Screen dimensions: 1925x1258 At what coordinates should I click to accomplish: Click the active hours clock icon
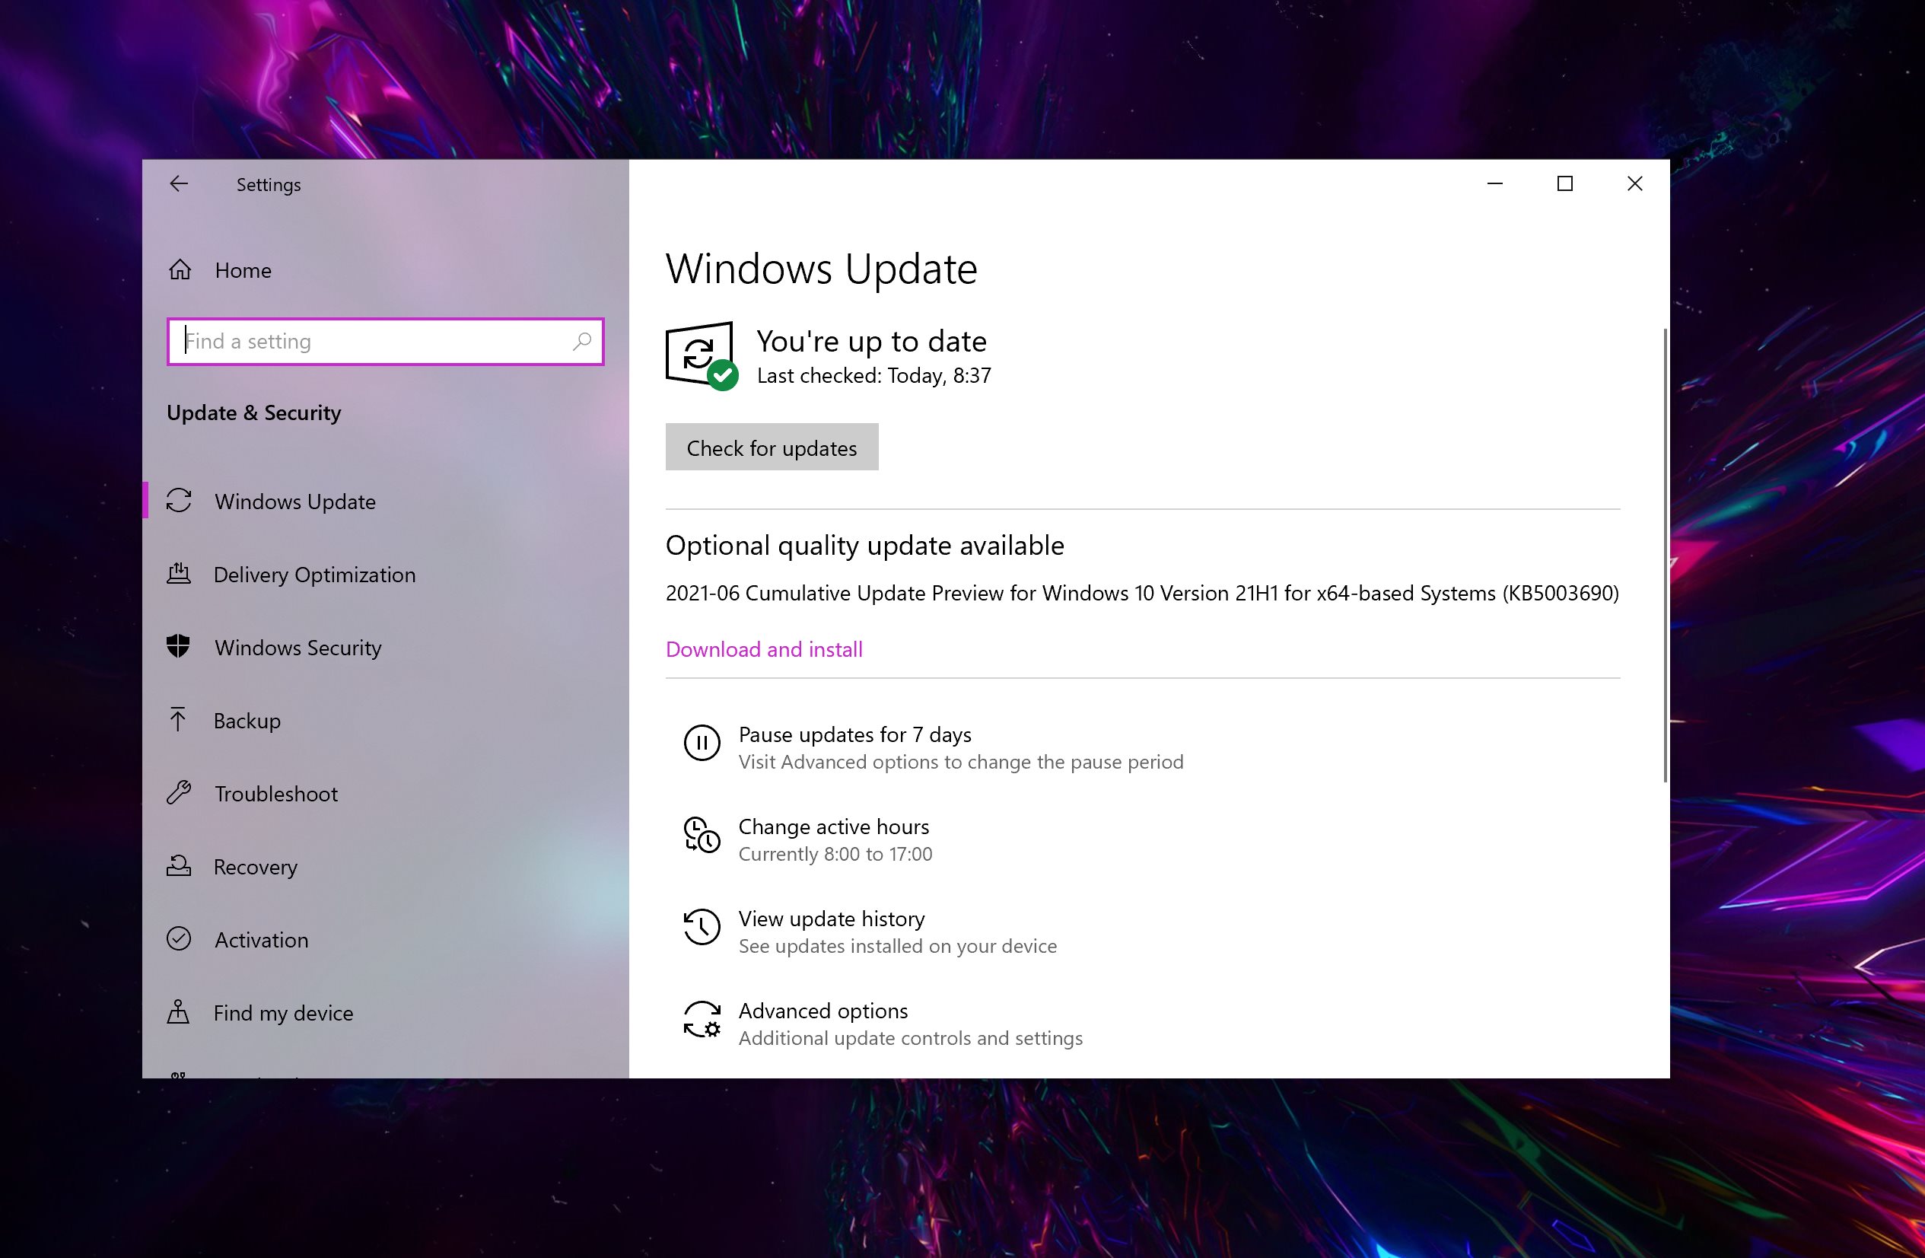coord(702,834)
